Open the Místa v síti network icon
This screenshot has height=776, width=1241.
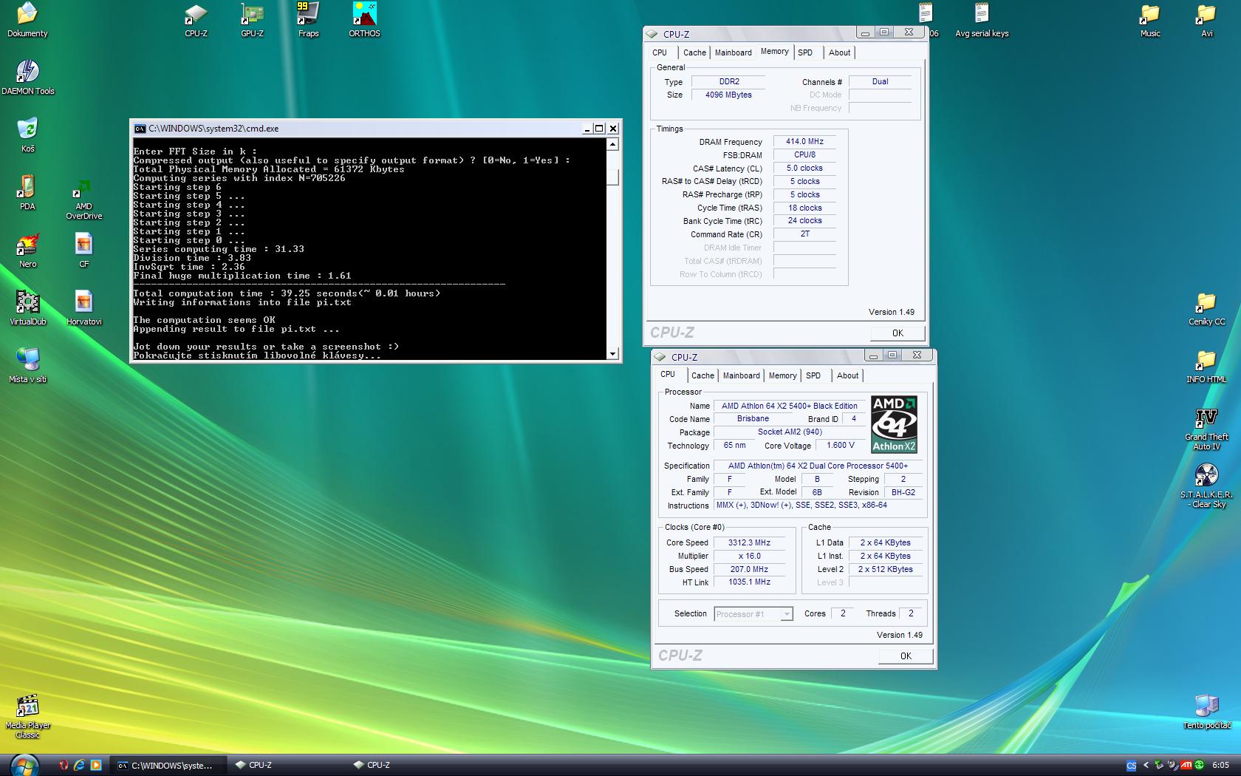click(27, 366)
